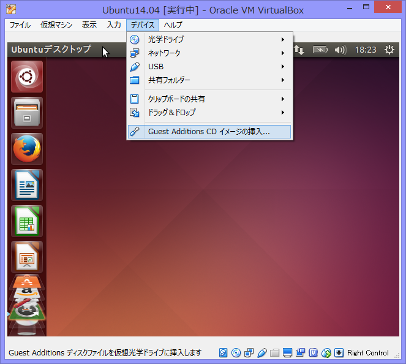Click the Ubuntuデスクトップ panel title

(51, 49)
